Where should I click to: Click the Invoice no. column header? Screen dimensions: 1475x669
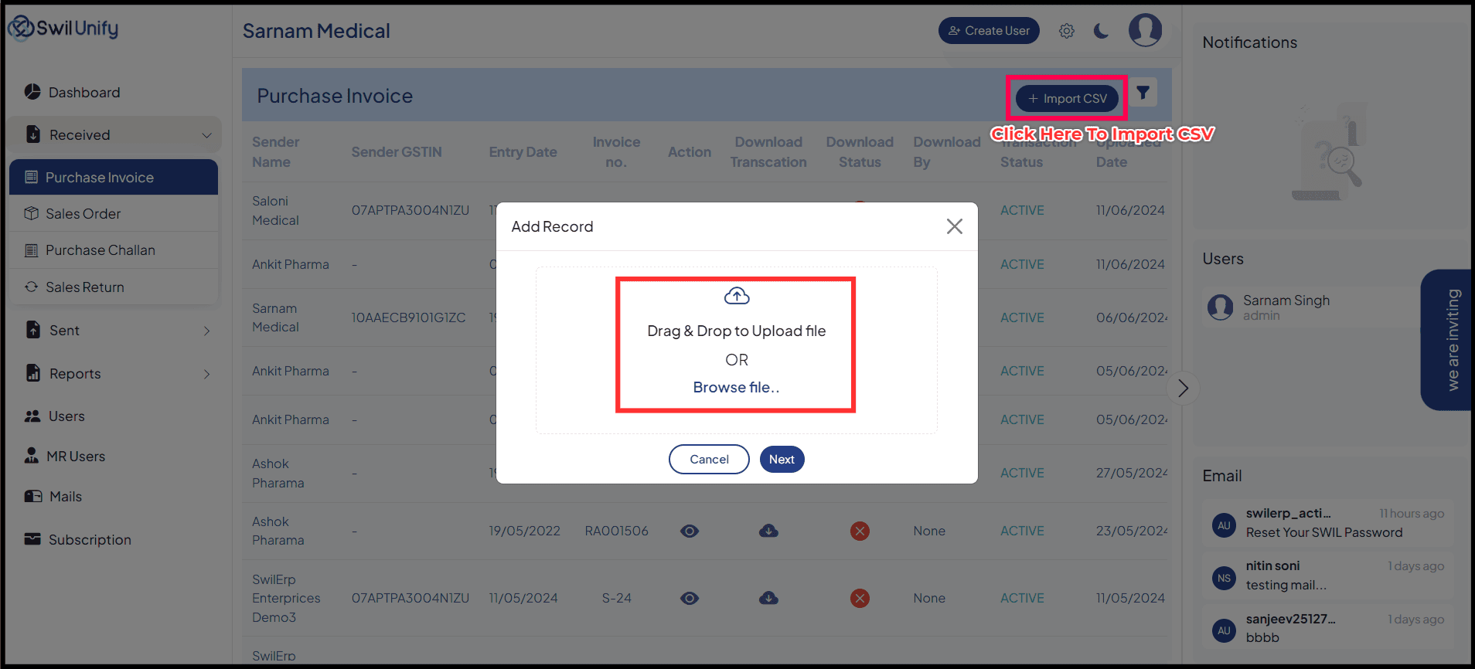point(616,152)
